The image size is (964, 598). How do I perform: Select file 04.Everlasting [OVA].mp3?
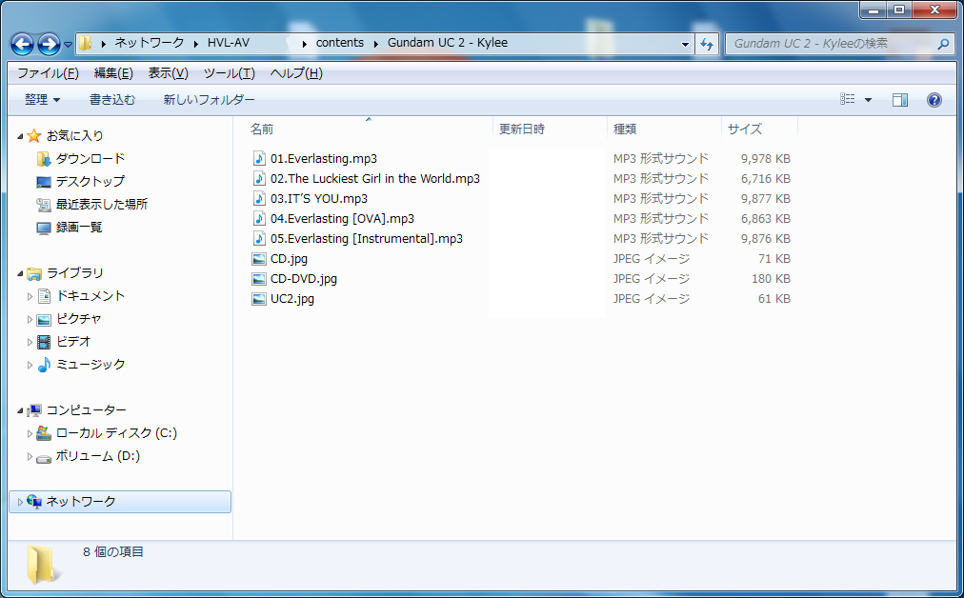tap(342, 219)
